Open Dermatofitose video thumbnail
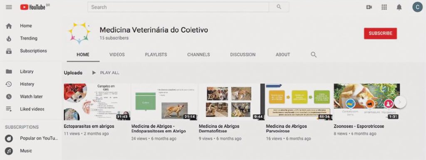Screen dimensions: 426x160 231,102
